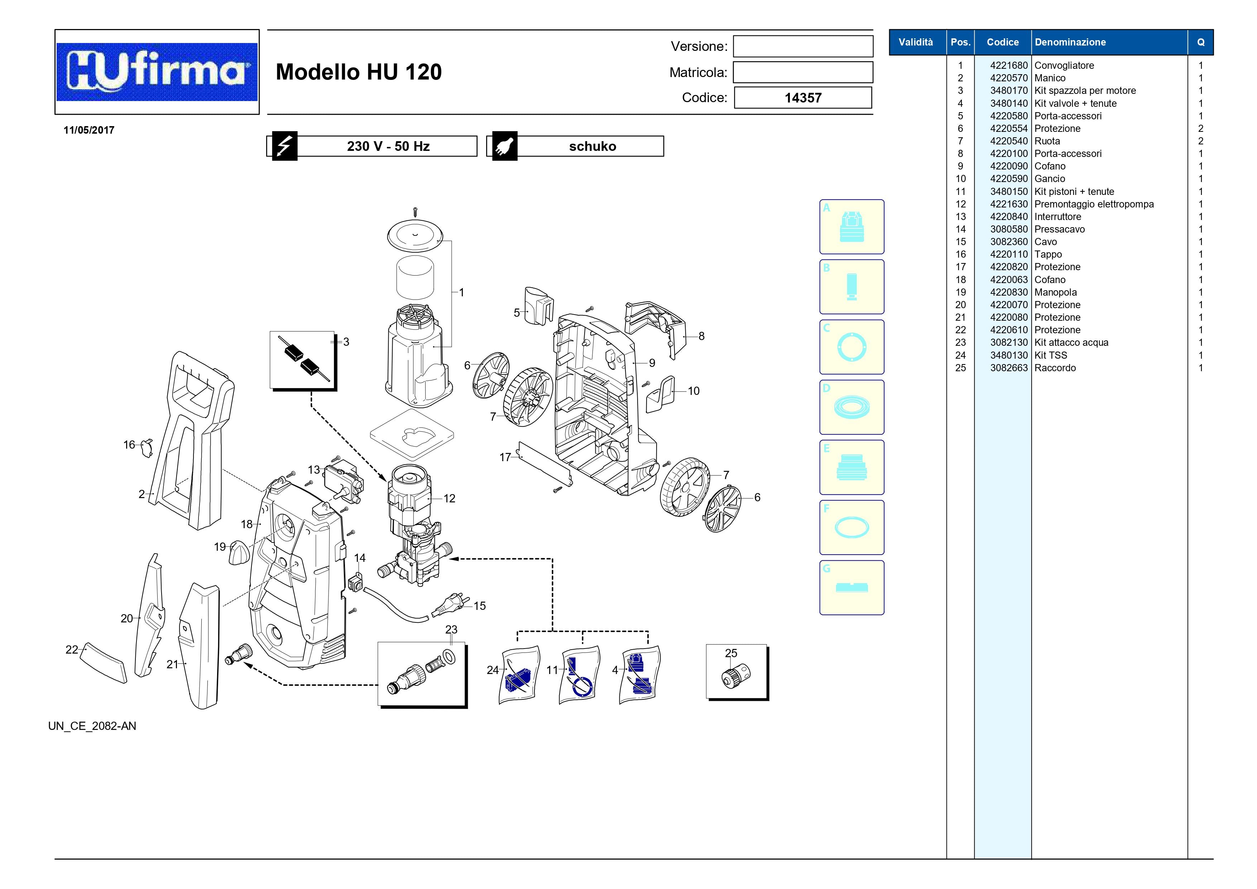
Task: Click the Kit attacco acqua box 23
Action: pos(421,674)
